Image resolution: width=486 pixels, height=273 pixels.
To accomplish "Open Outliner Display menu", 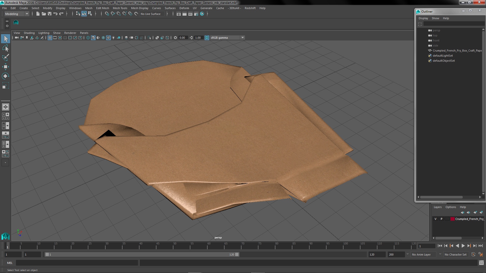I will coord(423,18).
